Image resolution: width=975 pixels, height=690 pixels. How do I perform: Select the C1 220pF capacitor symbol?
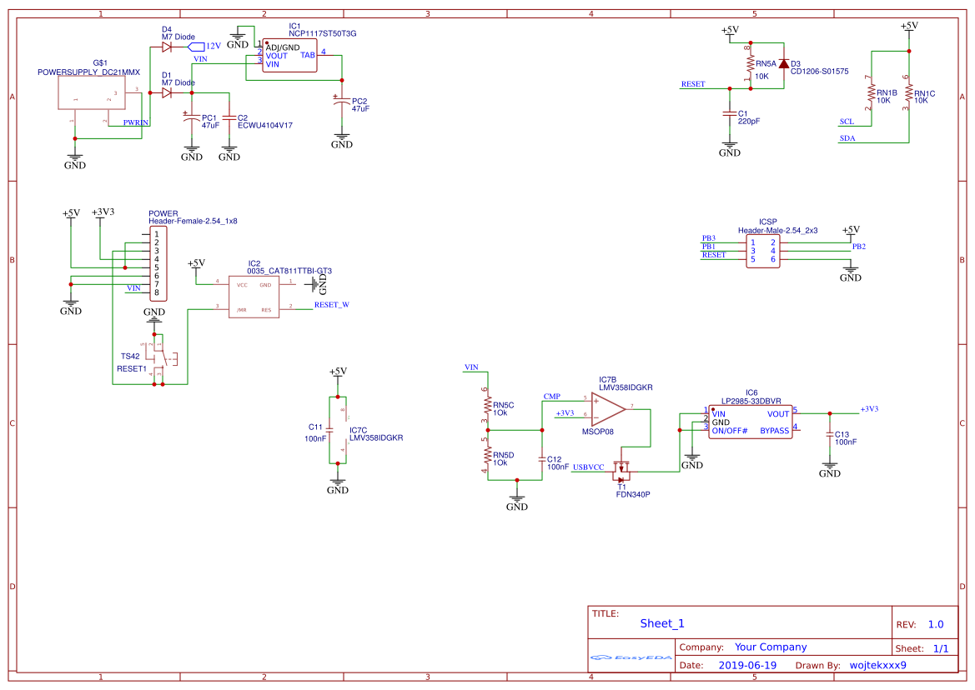click(x=730, y=113)
